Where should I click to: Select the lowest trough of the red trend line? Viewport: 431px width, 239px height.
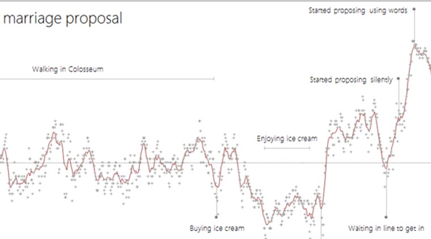[x=265, y=224]
